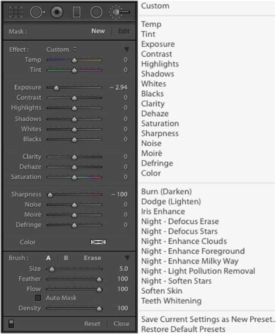Viewport: 276px width, 334px height.
Task: Select the Spot Removal tool
Action: [37, 12]
